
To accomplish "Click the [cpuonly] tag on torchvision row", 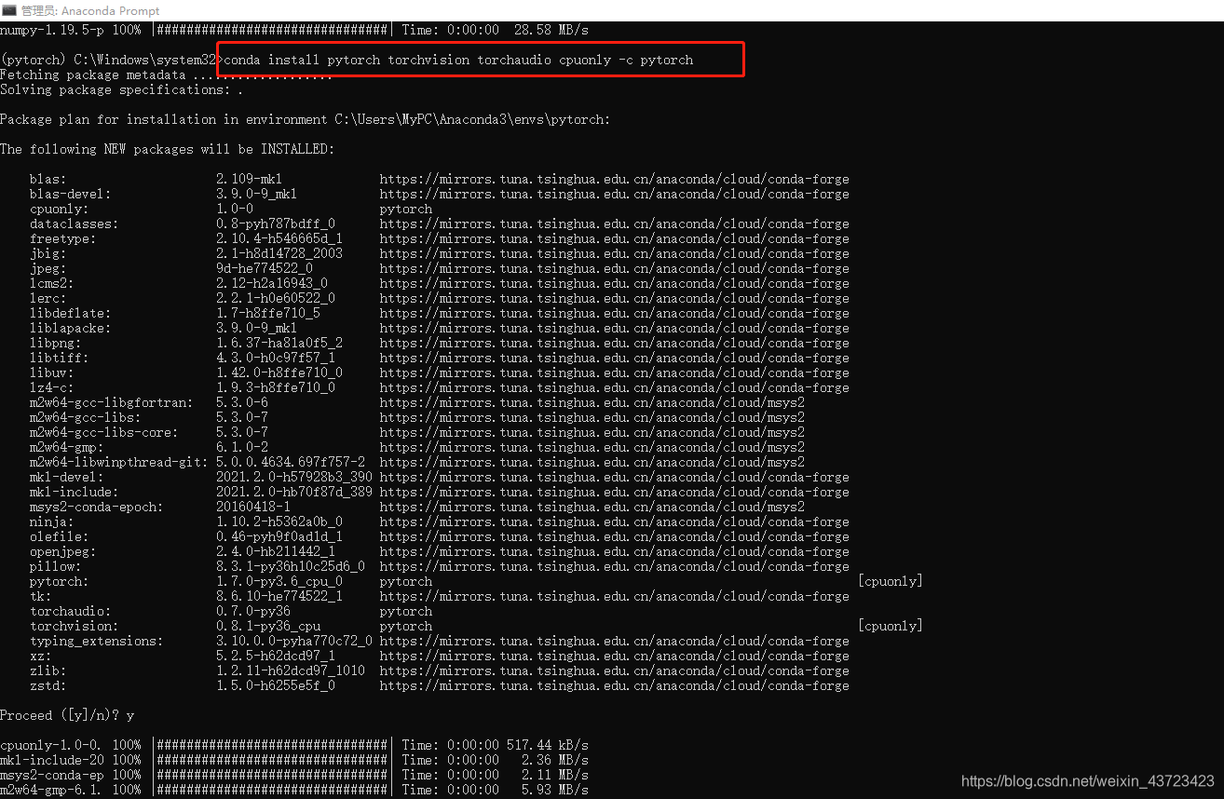I will 891,626.
